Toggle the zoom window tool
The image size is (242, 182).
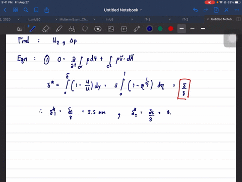coord(20,29)
